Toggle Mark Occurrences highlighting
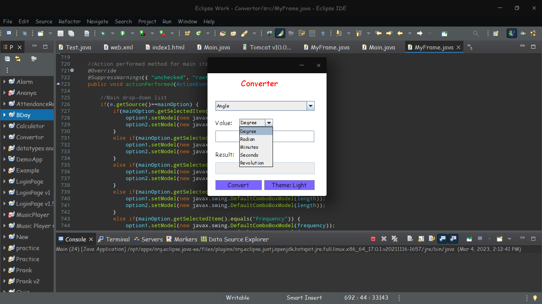 (280, 33)
